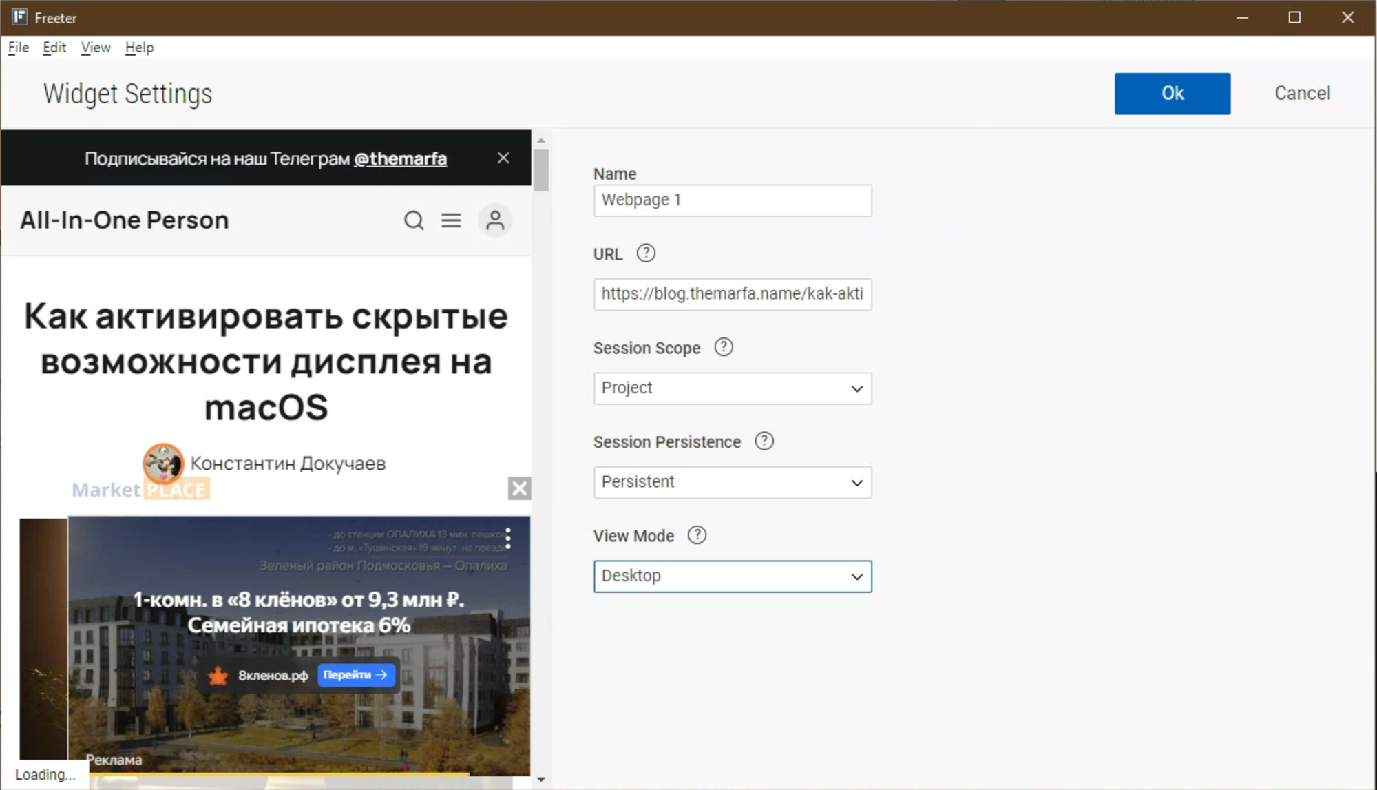Viewport: 1377px width, 790px height.
Task: Open the View Mode Desktop dropdown
Action: coord(732,576)
